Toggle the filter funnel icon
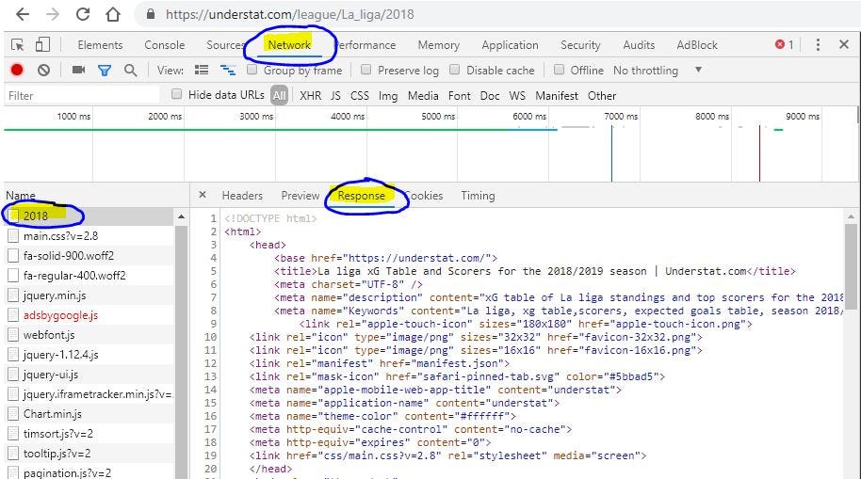 (105, 71)
